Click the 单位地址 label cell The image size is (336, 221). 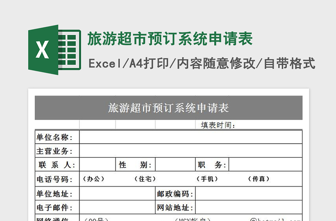click(57, 194)
